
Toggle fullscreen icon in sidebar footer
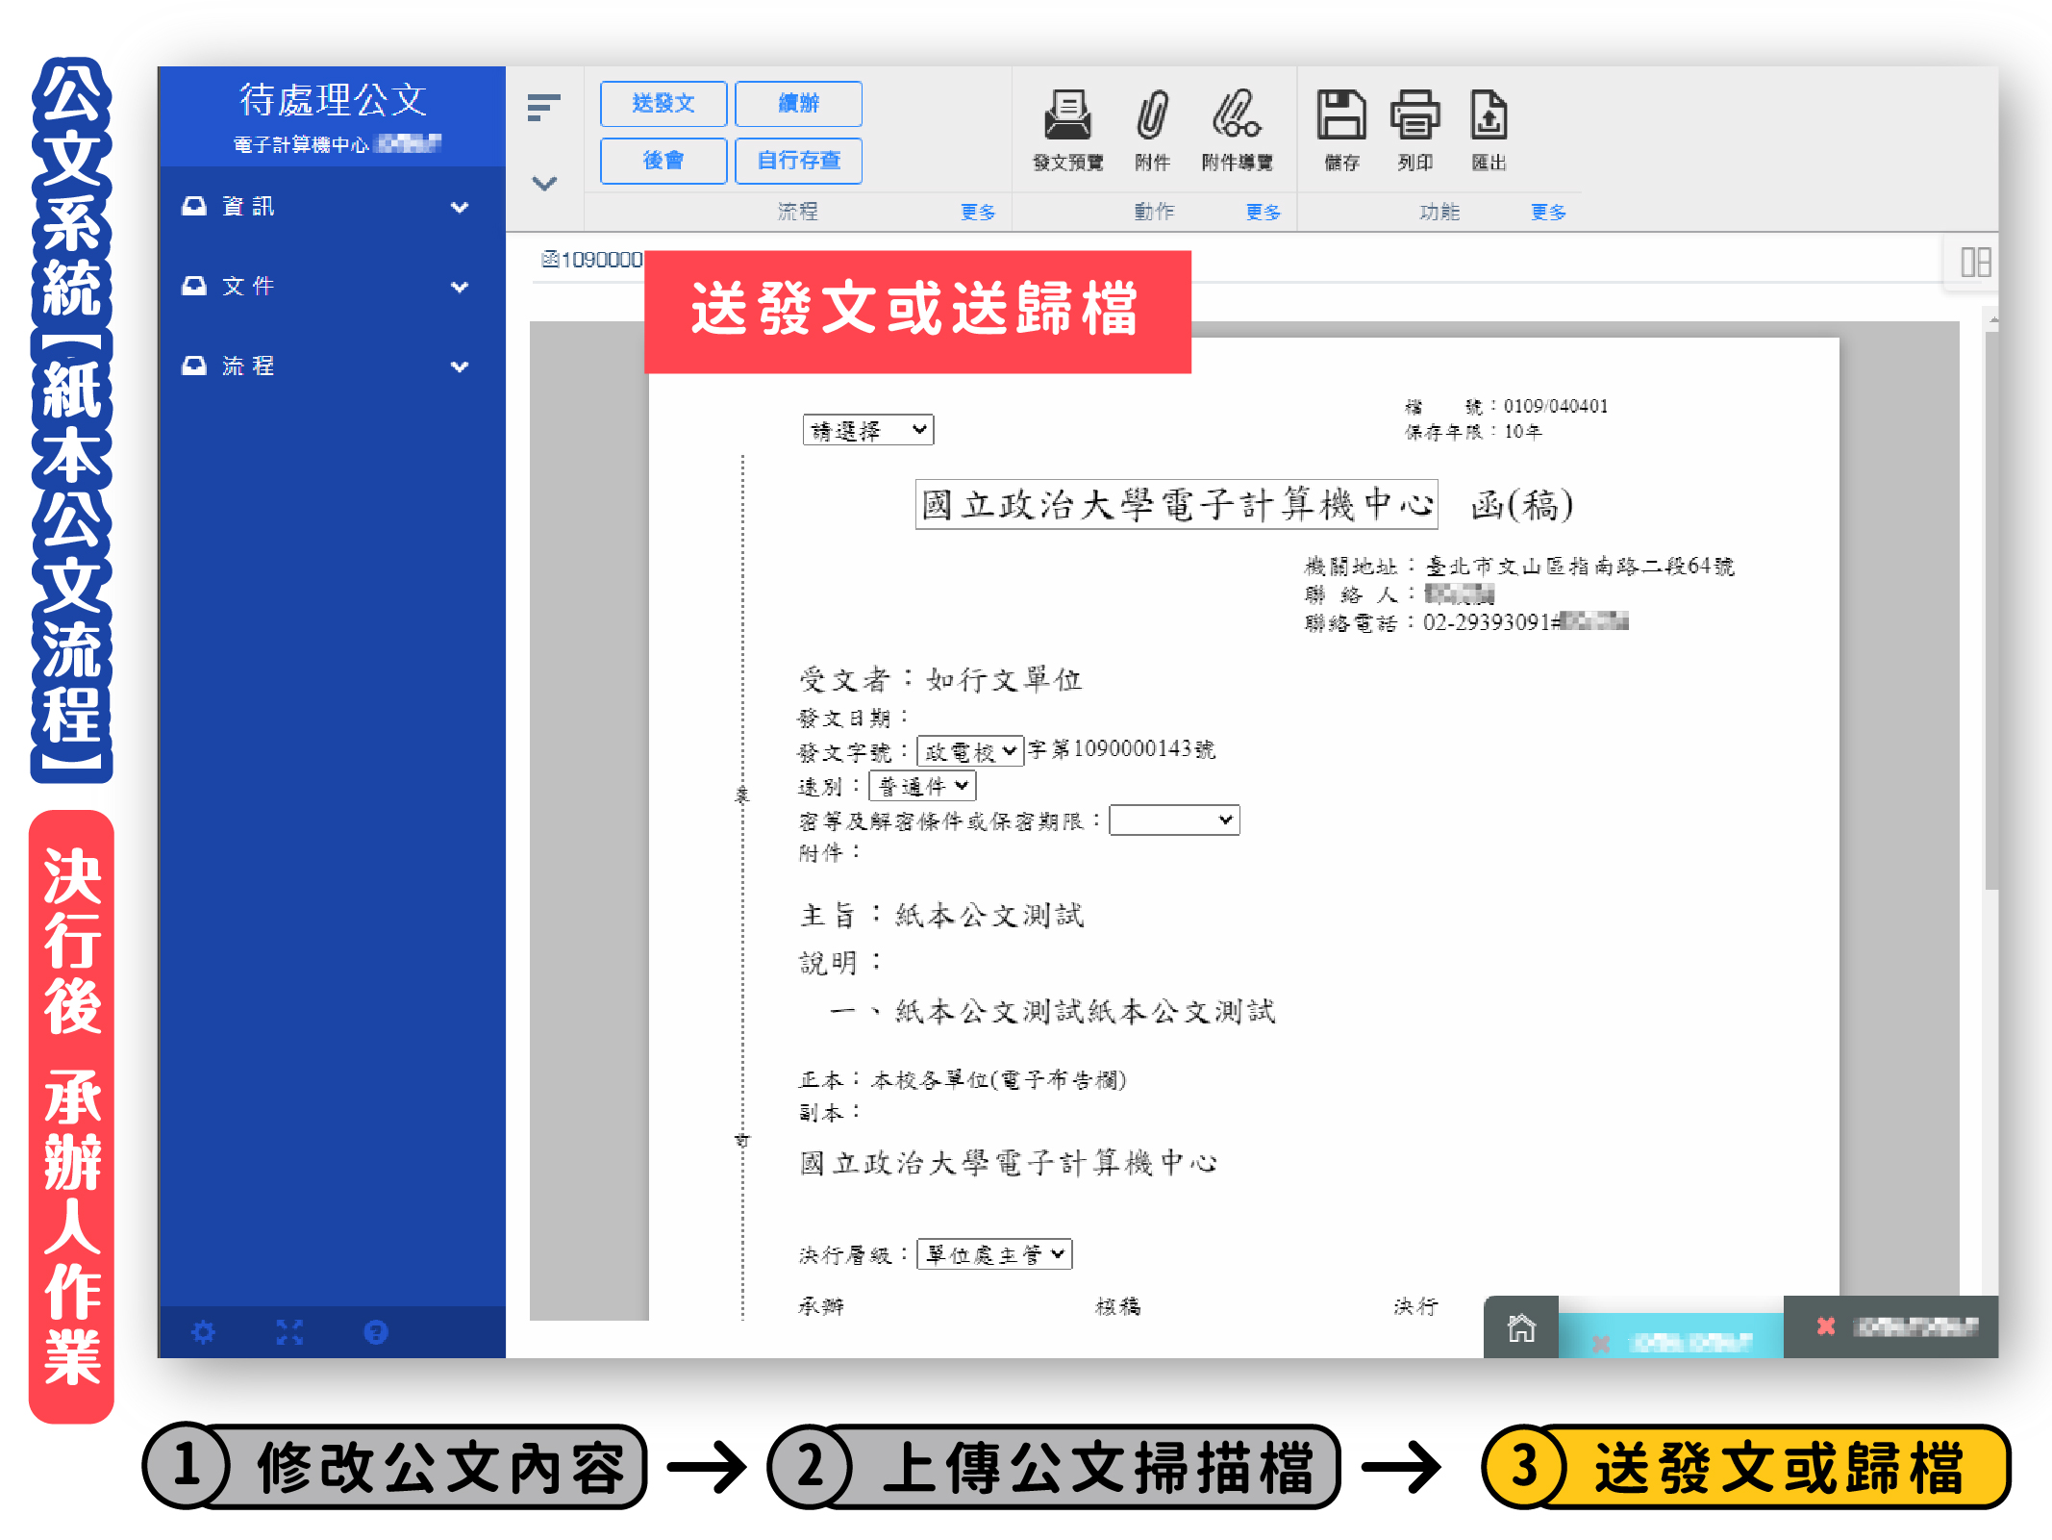click(289, 1332)
